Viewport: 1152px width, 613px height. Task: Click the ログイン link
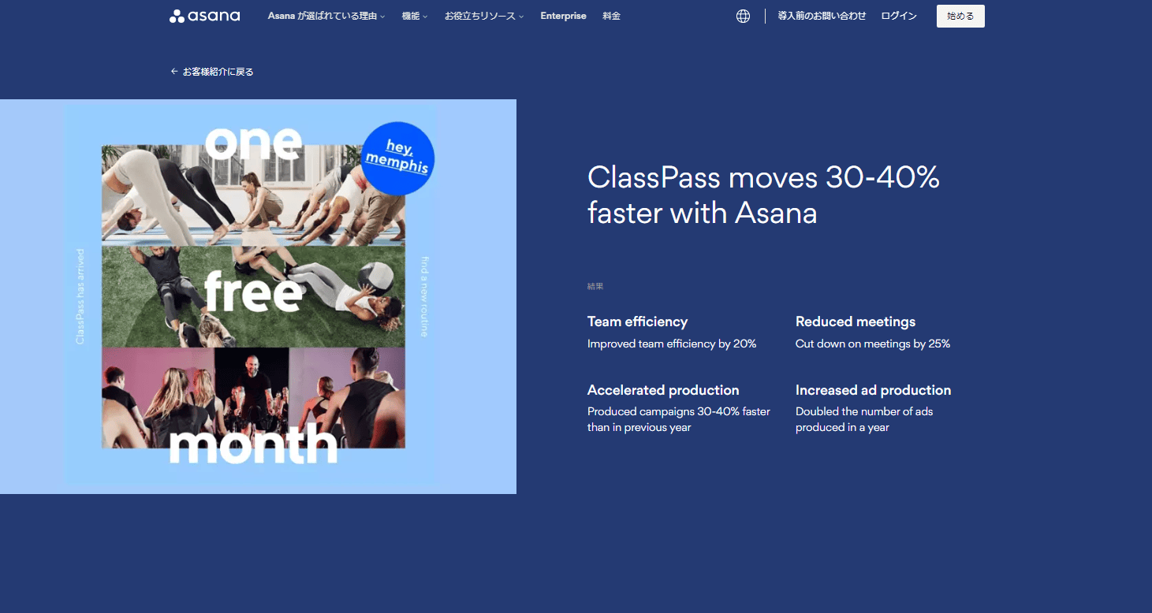pos(899,16)
